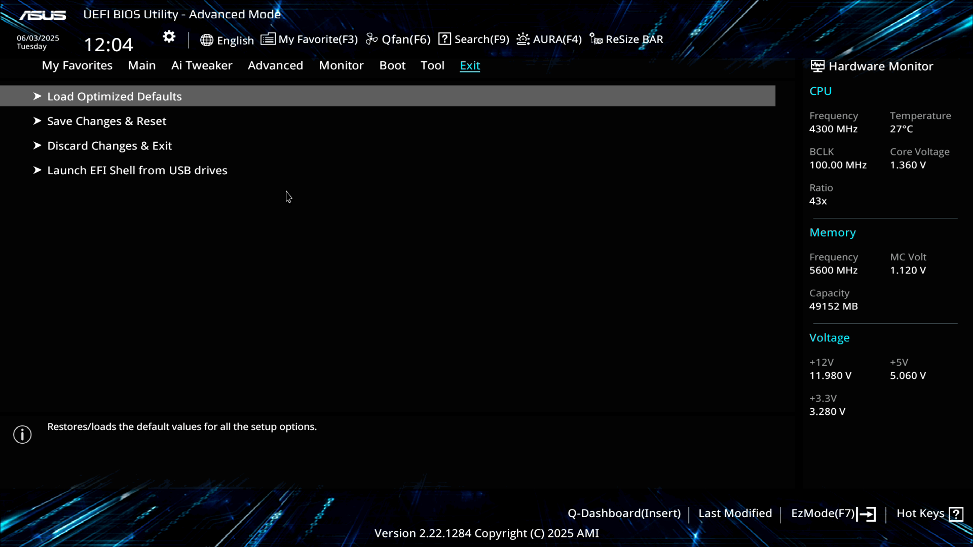Screen dimensions: 973x547
Task: Switch to the Ai Tweaker tab
Action: tap(202, 65)
